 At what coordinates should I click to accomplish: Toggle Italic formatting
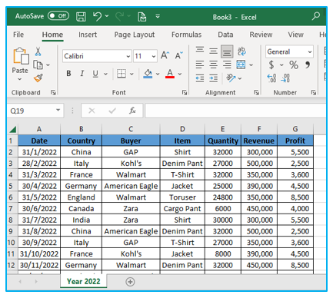coord(82,74)
